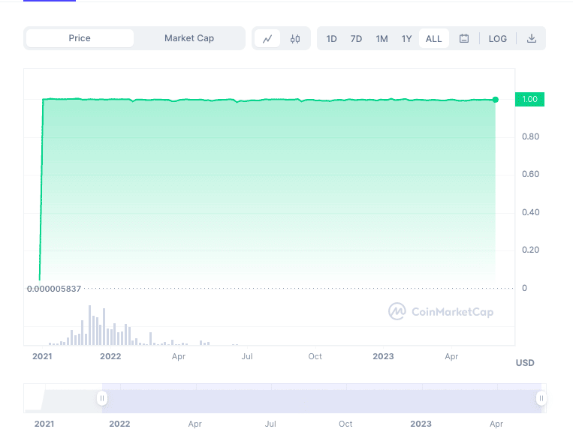Click the selected range area in navigator
Viewport: 573px width, 432px height.
tap(321, 398)
